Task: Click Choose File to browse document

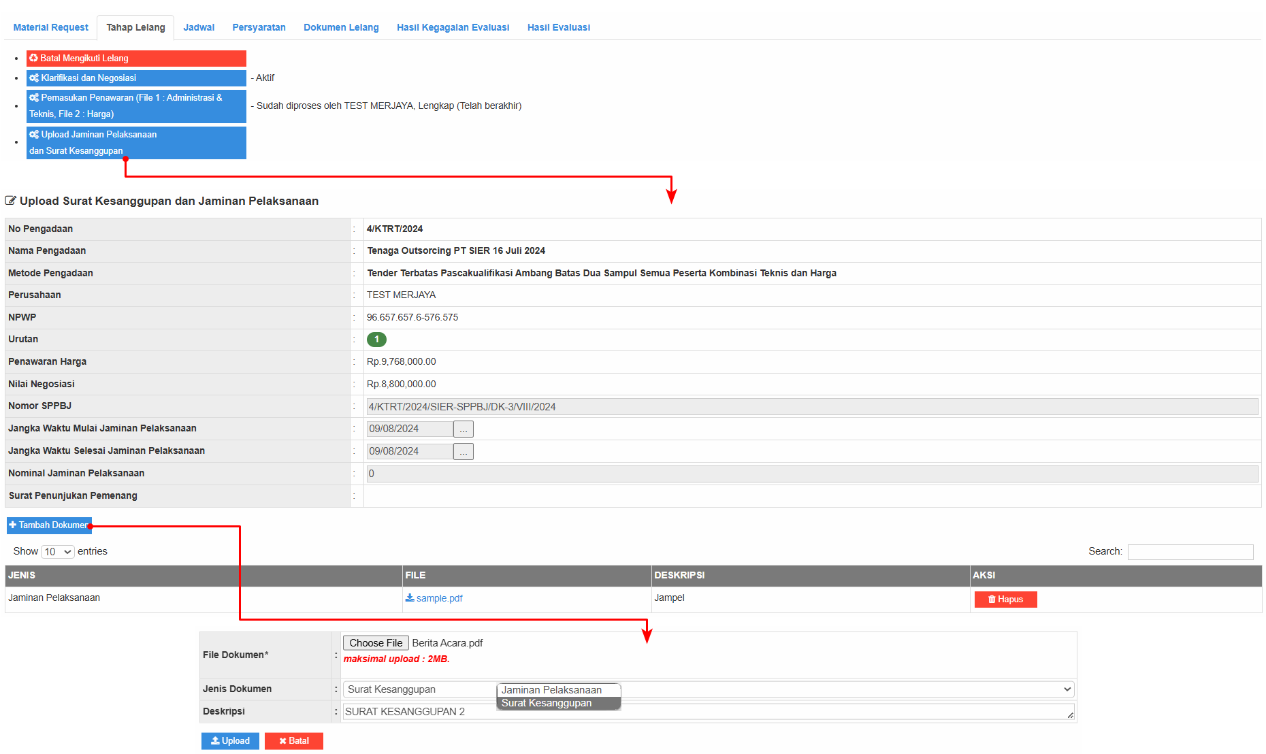Action: tap(376, 643)
